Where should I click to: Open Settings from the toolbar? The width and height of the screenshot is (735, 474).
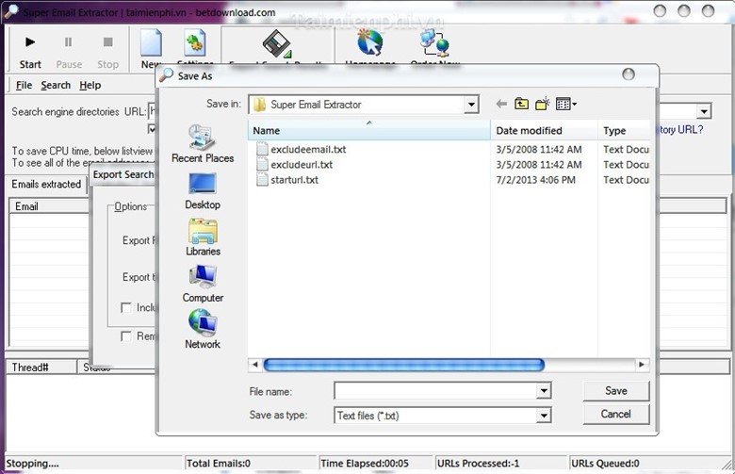(194, 46)
